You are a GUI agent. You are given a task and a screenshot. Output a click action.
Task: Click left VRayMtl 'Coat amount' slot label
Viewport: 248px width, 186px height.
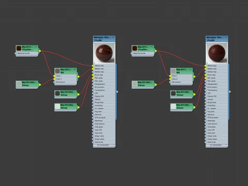coord(100,124)
